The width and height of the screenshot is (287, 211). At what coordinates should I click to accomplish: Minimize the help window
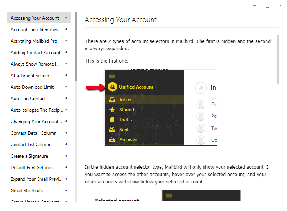(x=254, y=6)
